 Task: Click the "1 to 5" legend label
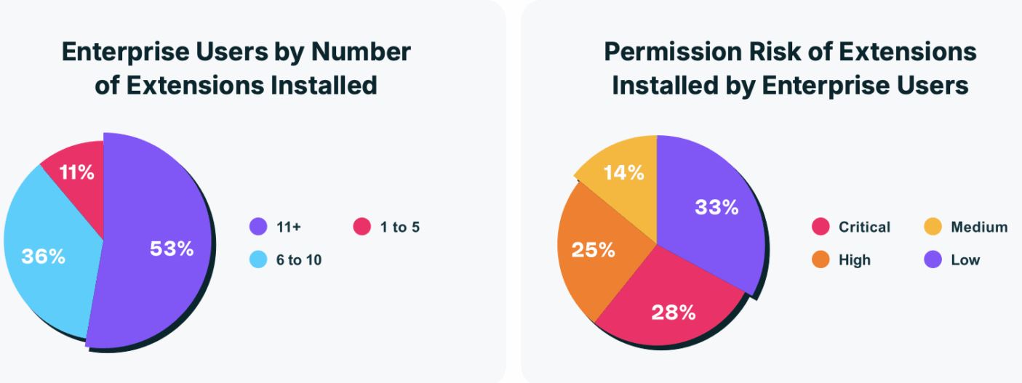pos(399,227)
